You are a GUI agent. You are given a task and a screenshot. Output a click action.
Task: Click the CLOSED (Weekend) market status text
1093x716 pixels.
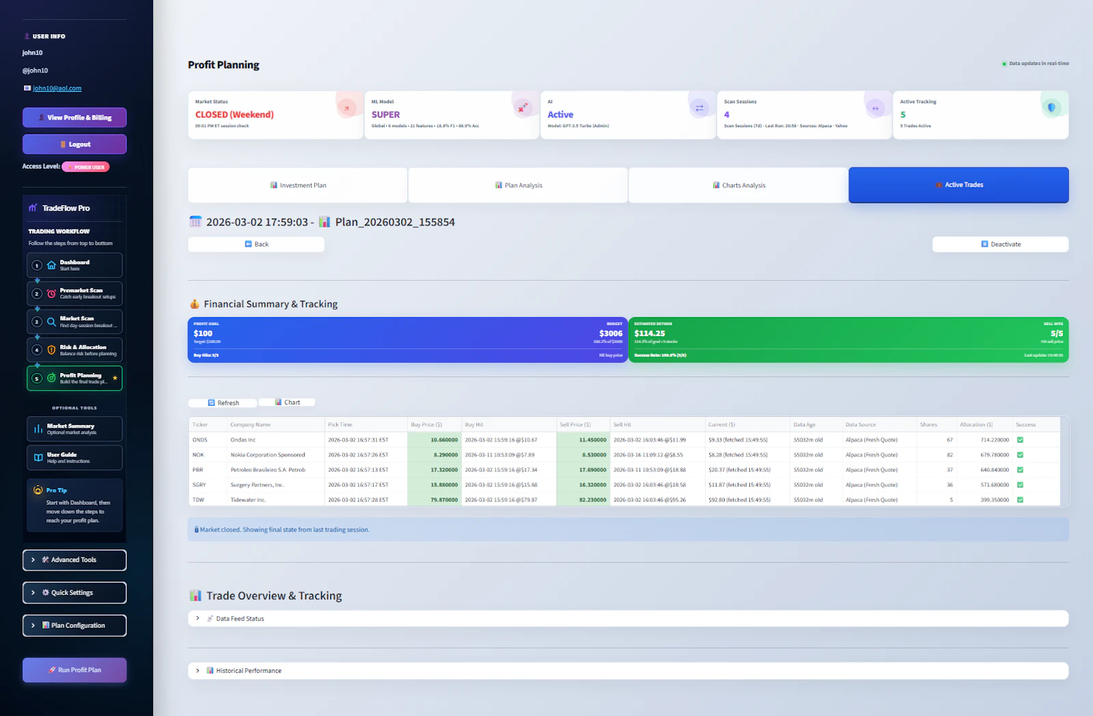click(x=234, y=115)
